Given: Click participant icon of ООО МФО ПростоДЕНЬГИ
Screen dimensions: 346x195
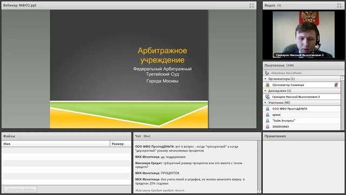Looking at the screenshot, I should [268, 109].
